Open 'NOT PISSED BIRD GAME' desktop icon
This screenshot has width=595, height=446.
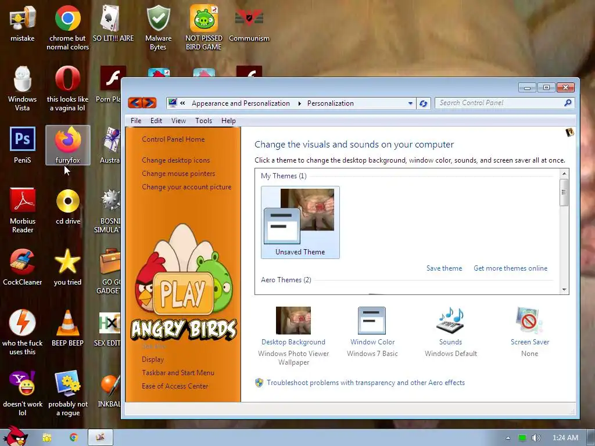pos(204,27)
